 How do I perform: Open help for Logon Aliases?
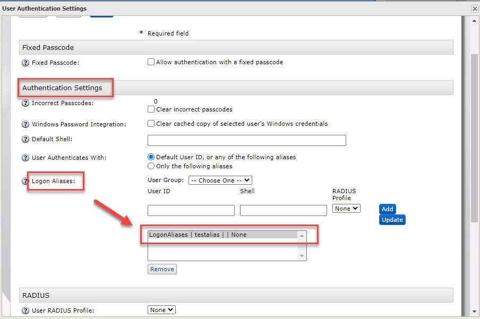coord(24,181)
